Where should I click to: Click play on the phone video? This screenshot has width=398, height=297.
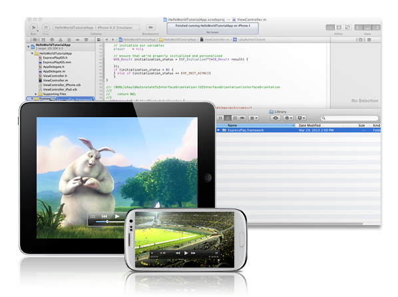186,253
